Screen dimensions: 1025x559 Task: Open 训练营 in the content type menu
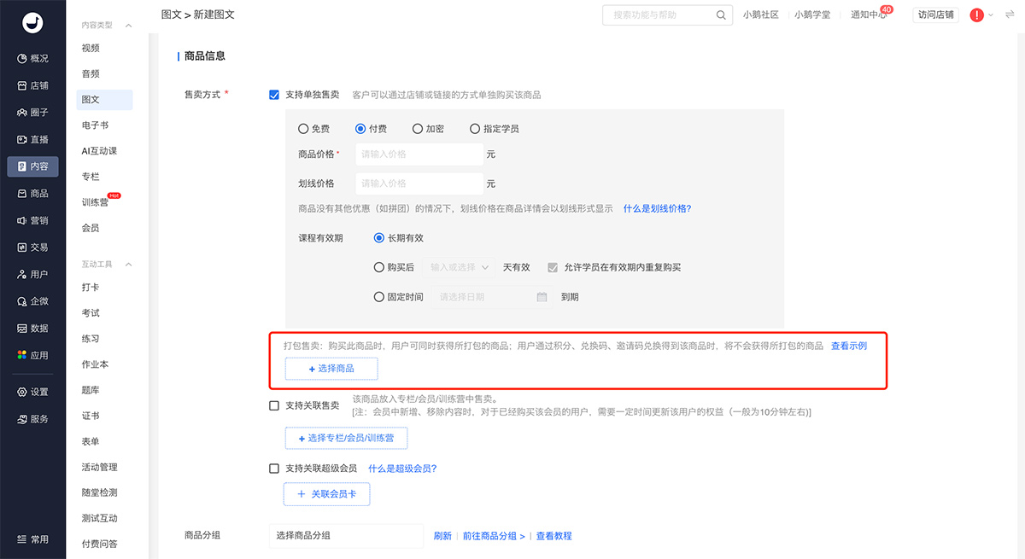(x=95, y=202)
